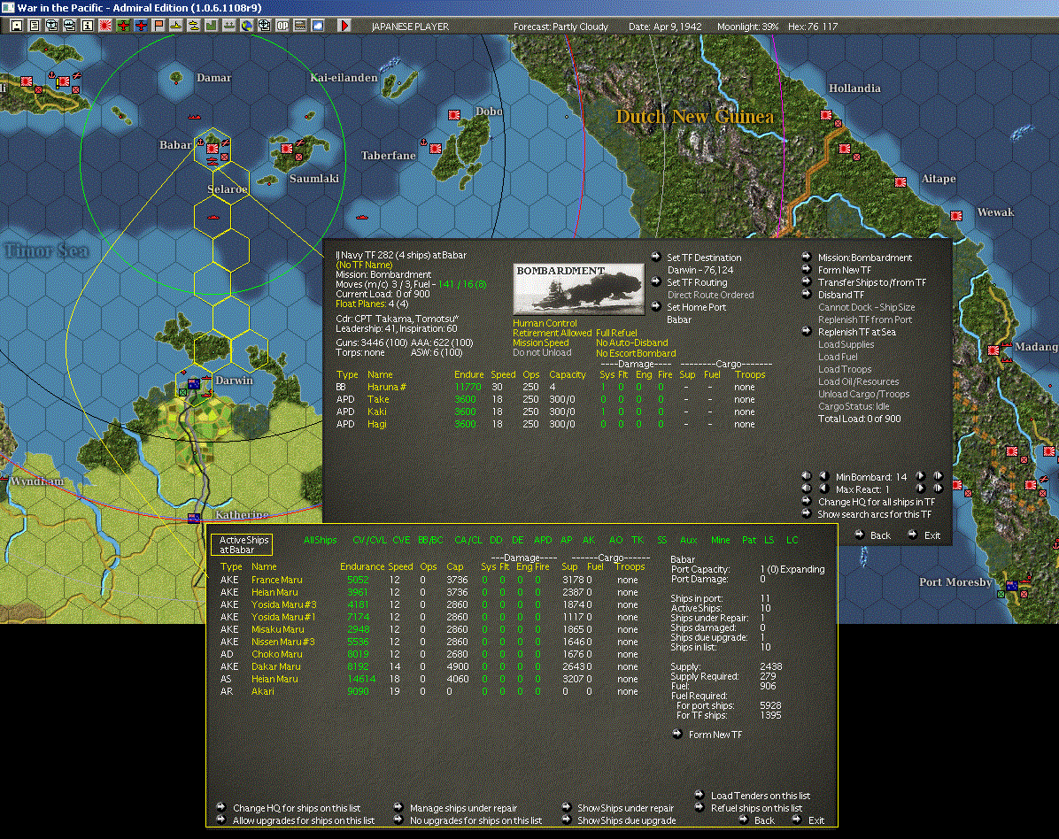The image size is (1059, 839).
Task: Toggle Retirement Allowed setting
Action: coord(552,333)
